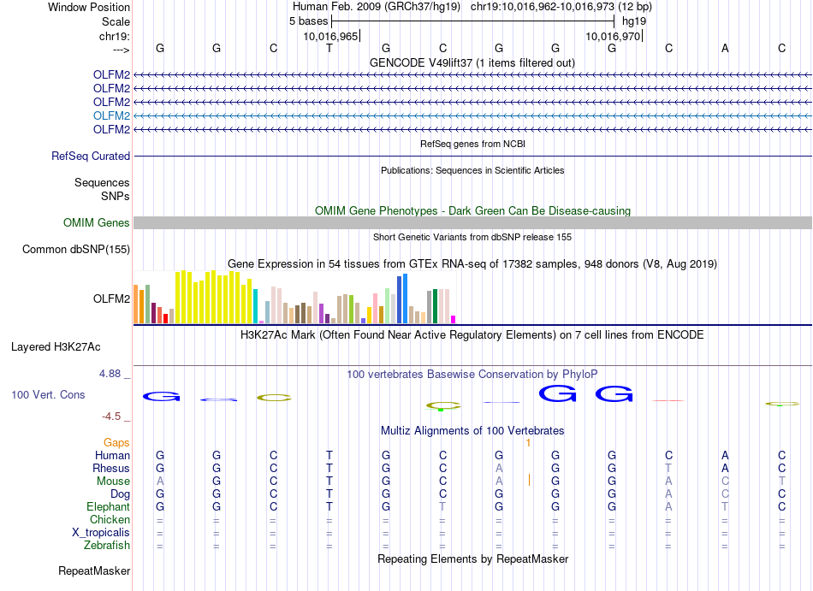Open 100 vertebrates Basewise Conservation by PhyloP title
This screenshot has height=591, width=813.
pos(472,374)
